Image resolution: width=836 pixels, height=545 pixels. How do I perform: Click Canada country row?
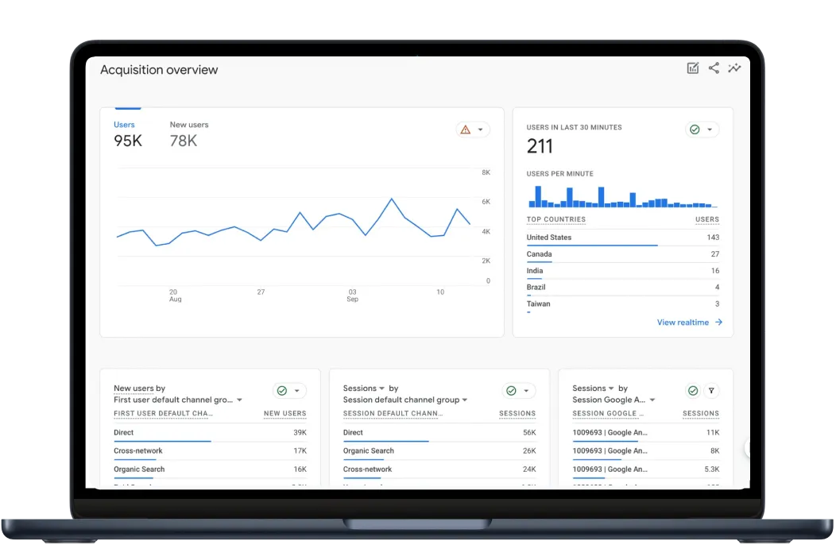tap(623, 254)
